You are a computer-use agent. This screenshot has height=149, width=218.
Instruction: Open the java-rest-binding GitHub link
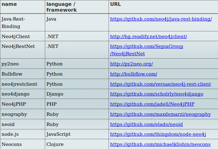[x=161, y=19]
